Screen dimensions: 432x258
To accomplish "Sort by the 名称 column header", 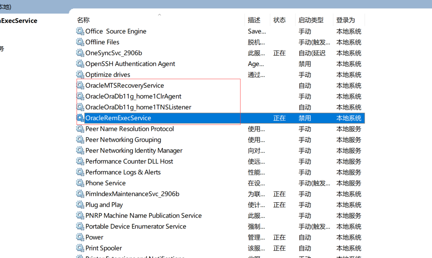I will click(x=83, y=20).
